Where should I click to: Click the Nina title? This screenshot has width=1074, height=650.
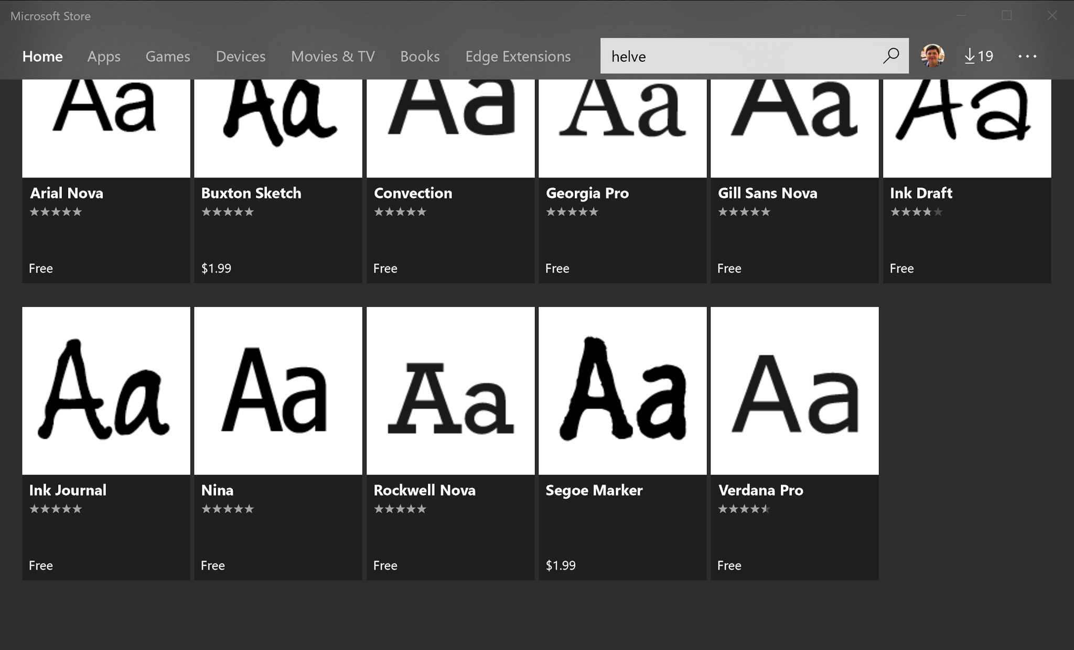(x=217, y=490)
